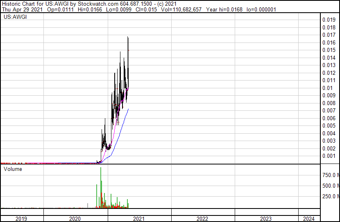Click the 750.0 M volume axis label
Viewport: 340px width, 222px height.
[x=331, y=175]
